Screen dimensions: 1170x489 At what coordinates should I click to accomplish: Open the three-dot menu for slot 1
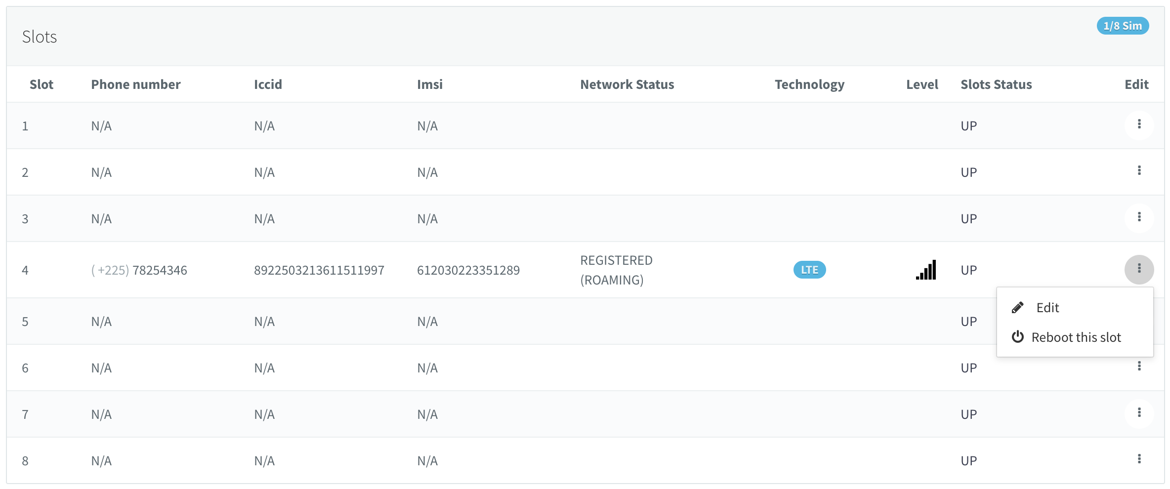(x=1139, y=124)
